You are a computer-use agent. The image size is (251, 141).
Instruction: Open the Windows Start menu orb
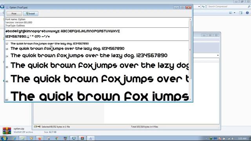[4, 138]
